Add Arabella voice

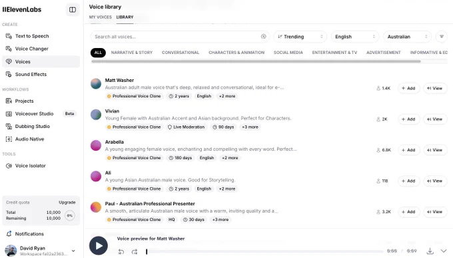coord(408,150)
